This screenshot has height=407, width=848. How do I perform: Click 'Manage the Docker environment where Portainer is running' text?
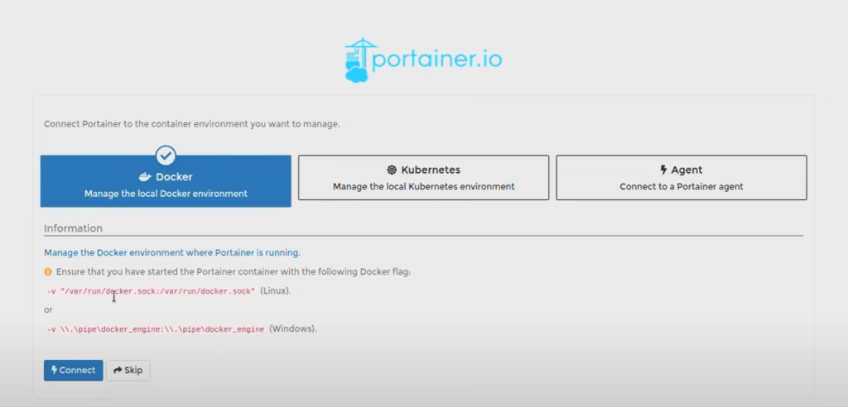171,252
